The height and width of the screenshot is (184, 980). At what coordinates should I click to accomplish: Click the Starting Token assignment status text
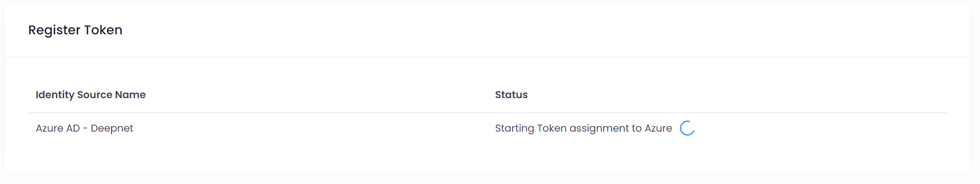point(583,128)
